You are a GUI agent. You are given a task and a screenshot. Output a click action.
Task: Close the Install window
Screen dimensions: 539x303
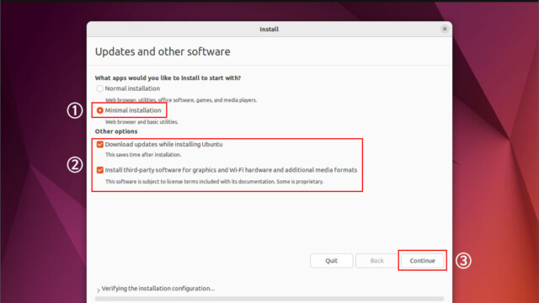click(445, 29)
